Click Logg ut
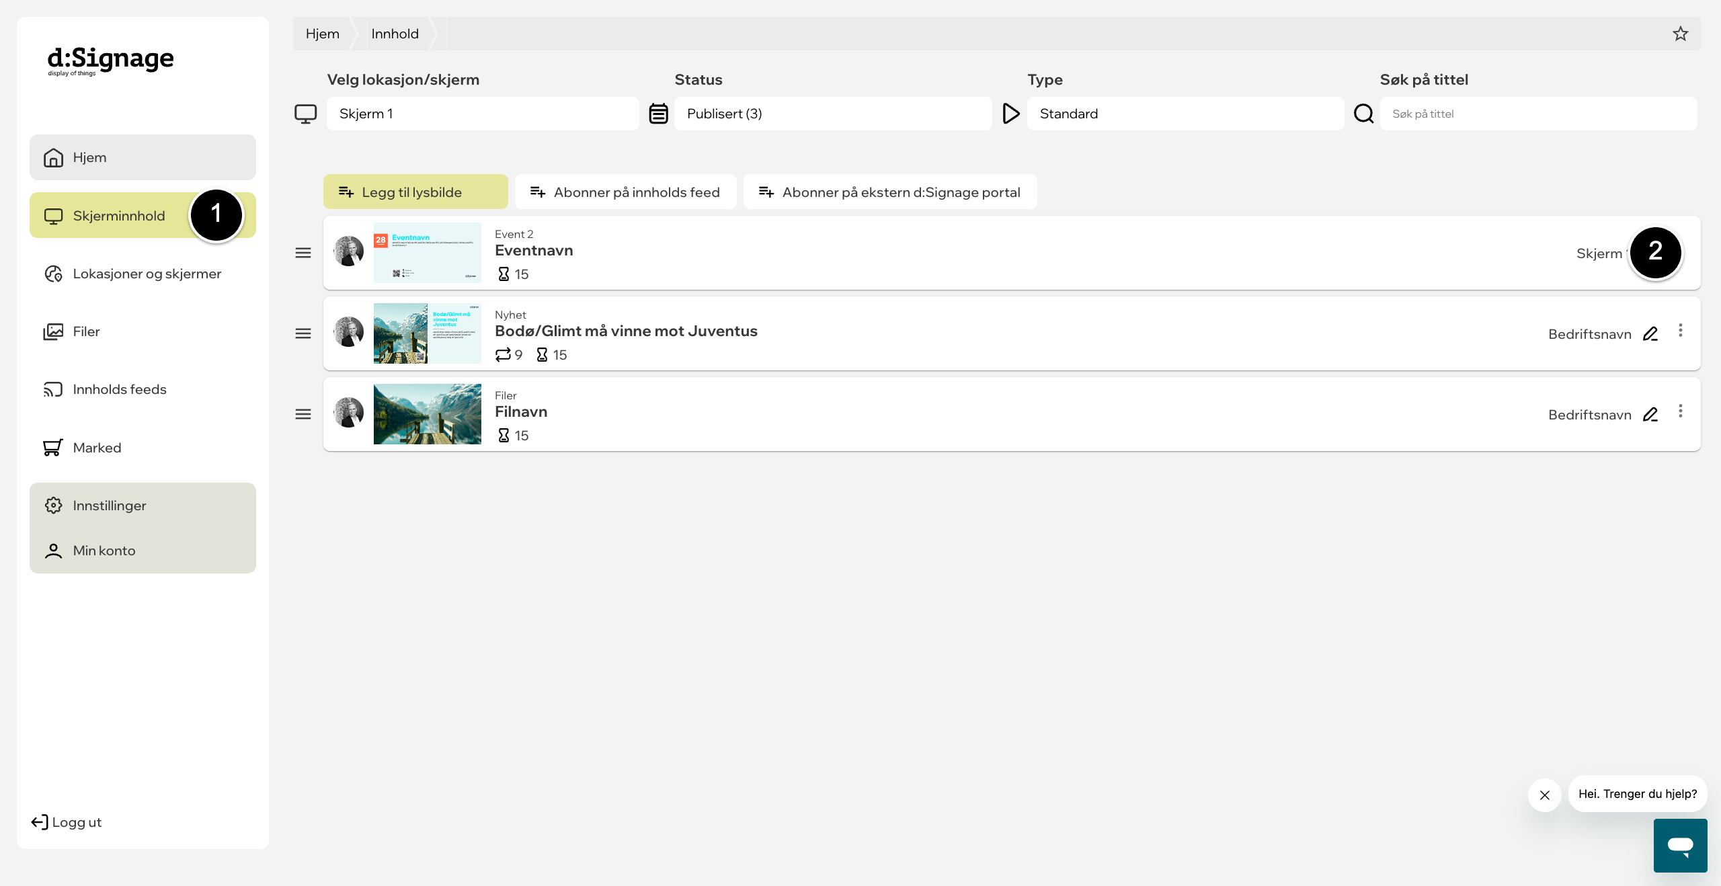The height and width of the screenshot is (886, 1721). [67, 822]
